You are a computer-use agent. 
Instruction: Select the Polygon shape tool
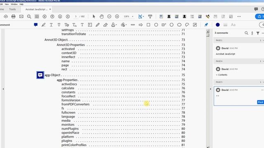172,25
